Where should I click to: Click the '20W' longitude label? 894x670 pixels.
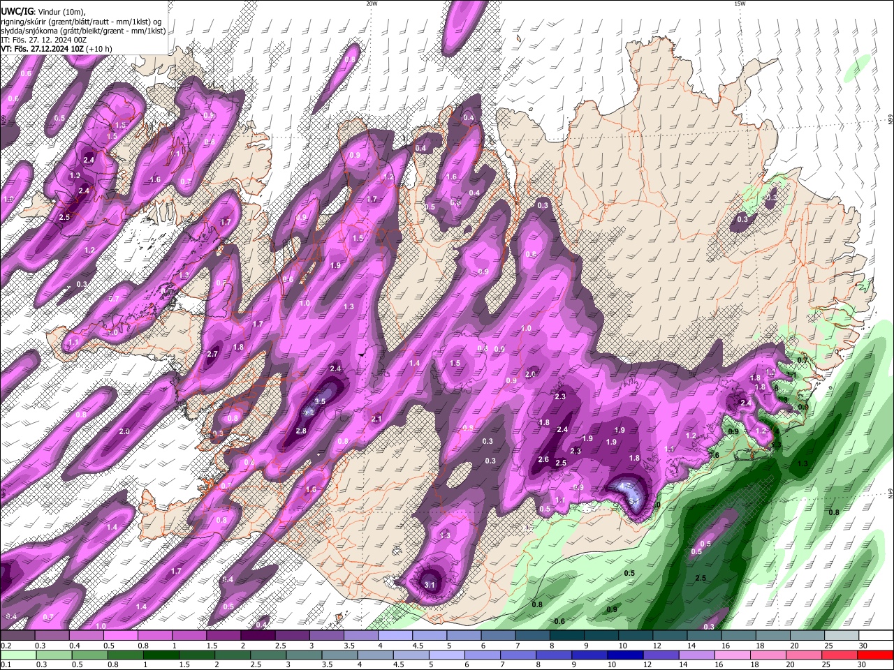(x=372, y=3)
